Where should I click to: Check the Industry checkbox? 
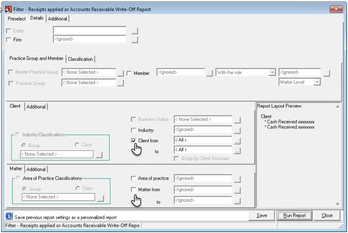tap(134, 130)
